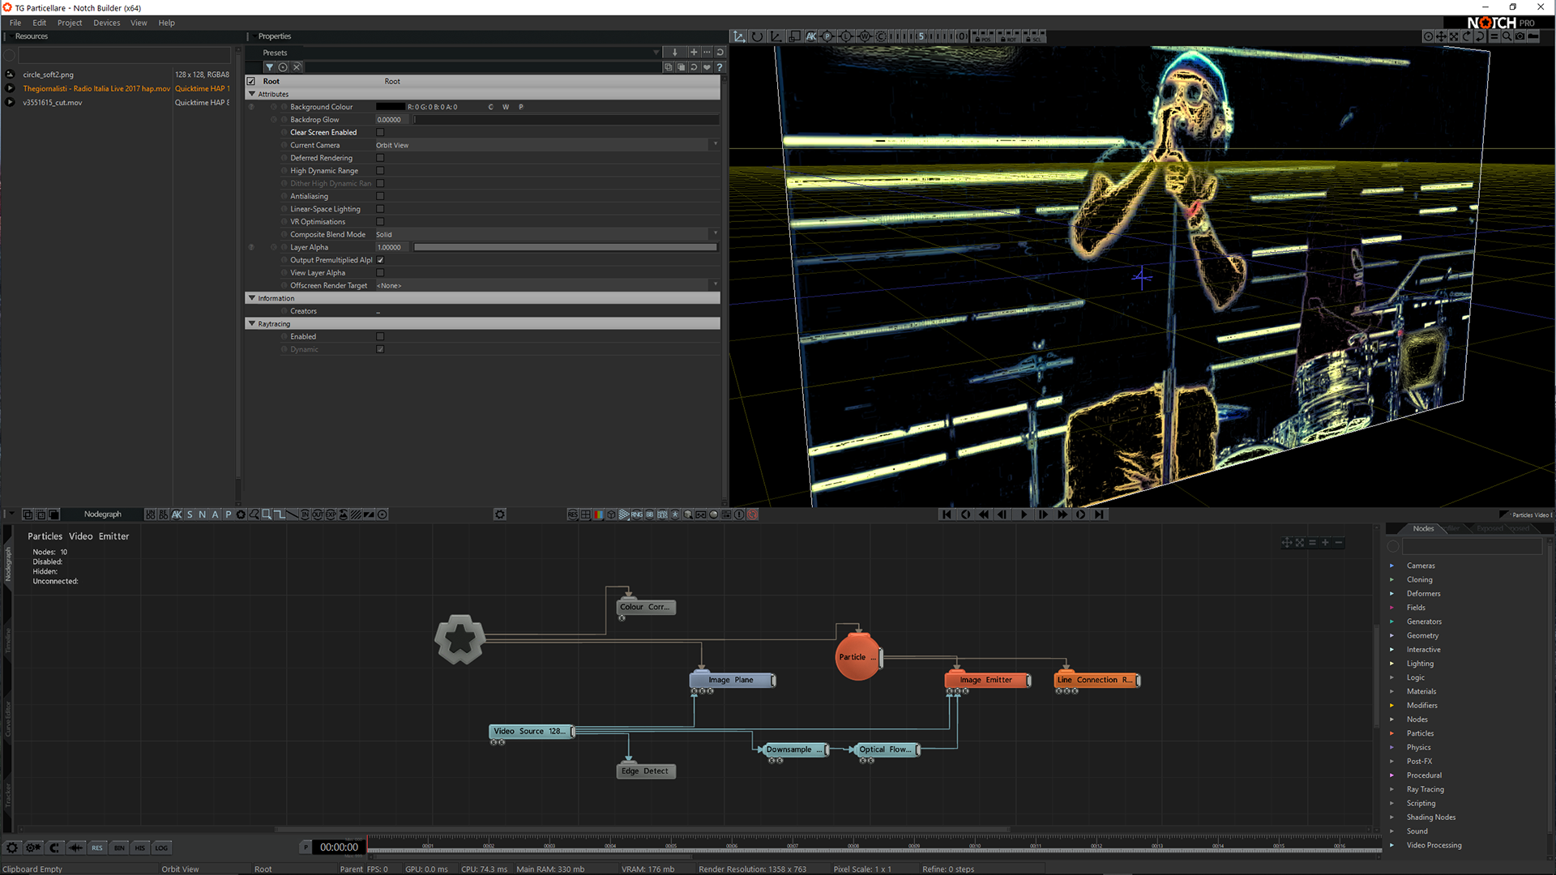The image size is (1556, 875).
Task: Select the Image Emitter node
Action: click(x=987, y=680)
